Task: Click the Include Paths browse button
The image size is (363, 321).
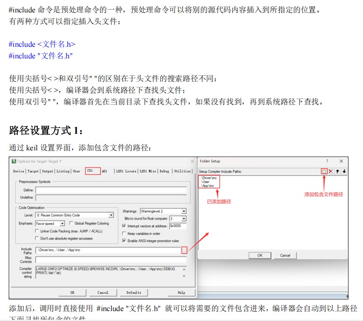Action: [184, 250]
